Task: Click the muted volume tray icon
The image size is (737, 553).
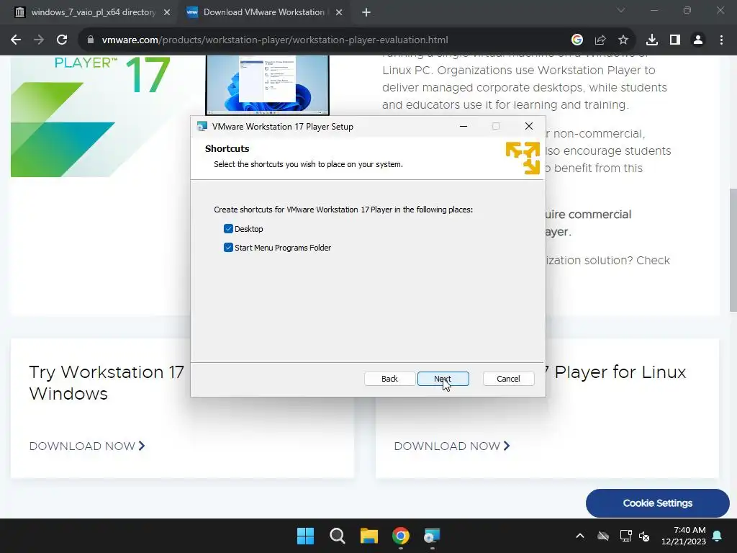Action: [644, 536]
